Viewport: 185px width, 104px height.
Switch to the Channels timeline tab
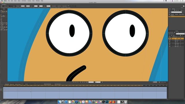coord(7,84)
